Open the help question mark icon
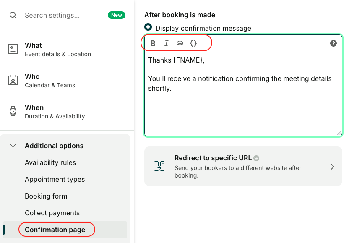Screen dimensions: 349x243 (333, 43)
